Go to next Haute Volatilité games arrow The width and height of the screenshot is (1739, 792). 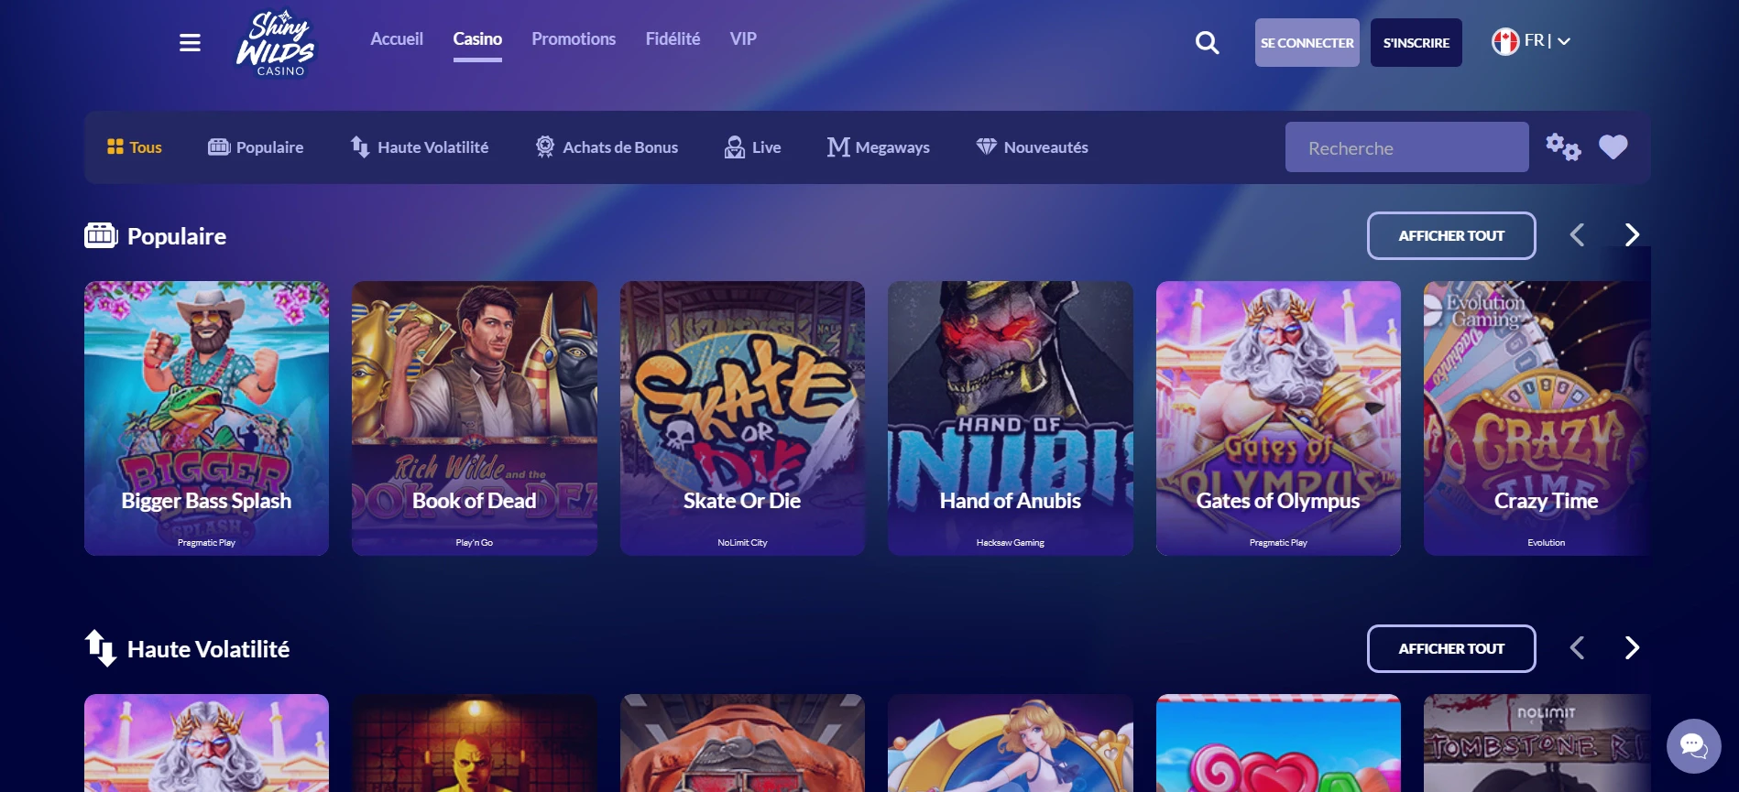tap(1632, 648)
